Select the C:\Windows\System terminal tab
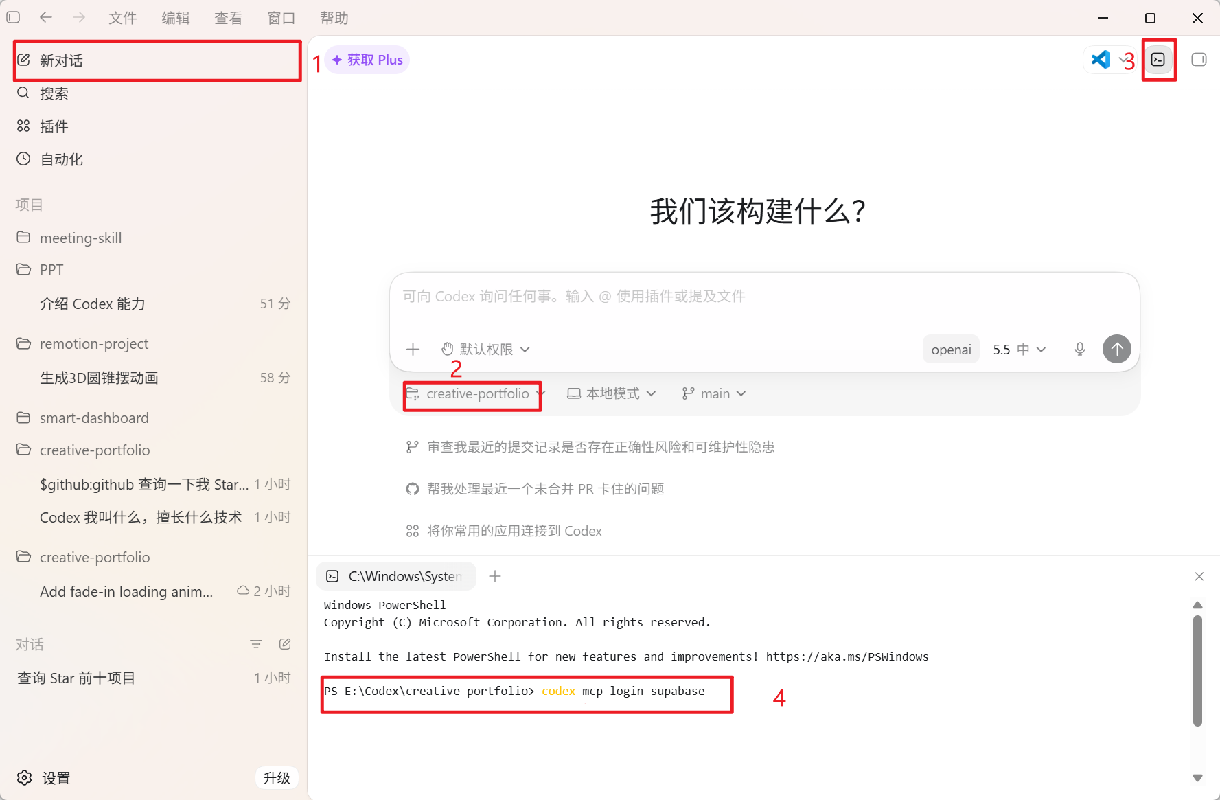 tap(396, 576)
